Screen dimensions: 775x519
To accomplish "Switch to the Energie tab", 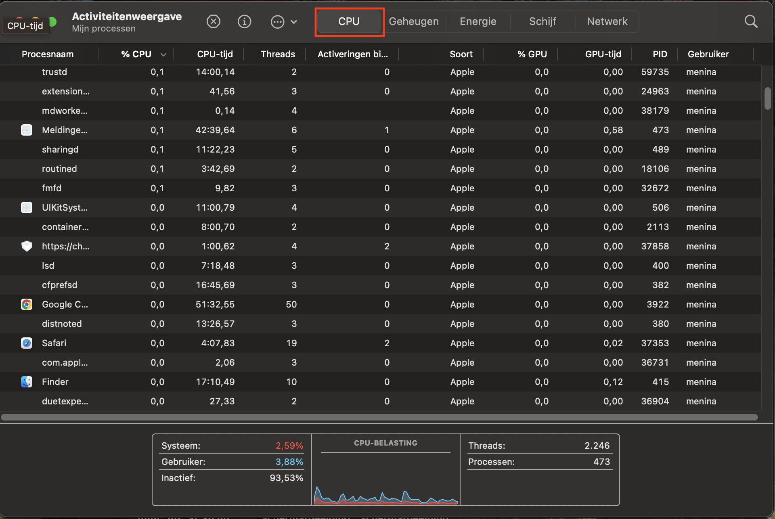I will 478,21.
